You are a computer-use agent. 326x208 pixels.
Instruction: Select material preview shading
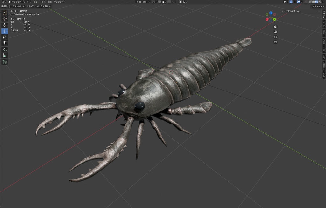316,2
